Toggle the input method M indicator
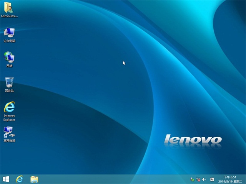The height and width of the screenshot is (184, 246). click(212, 179)
